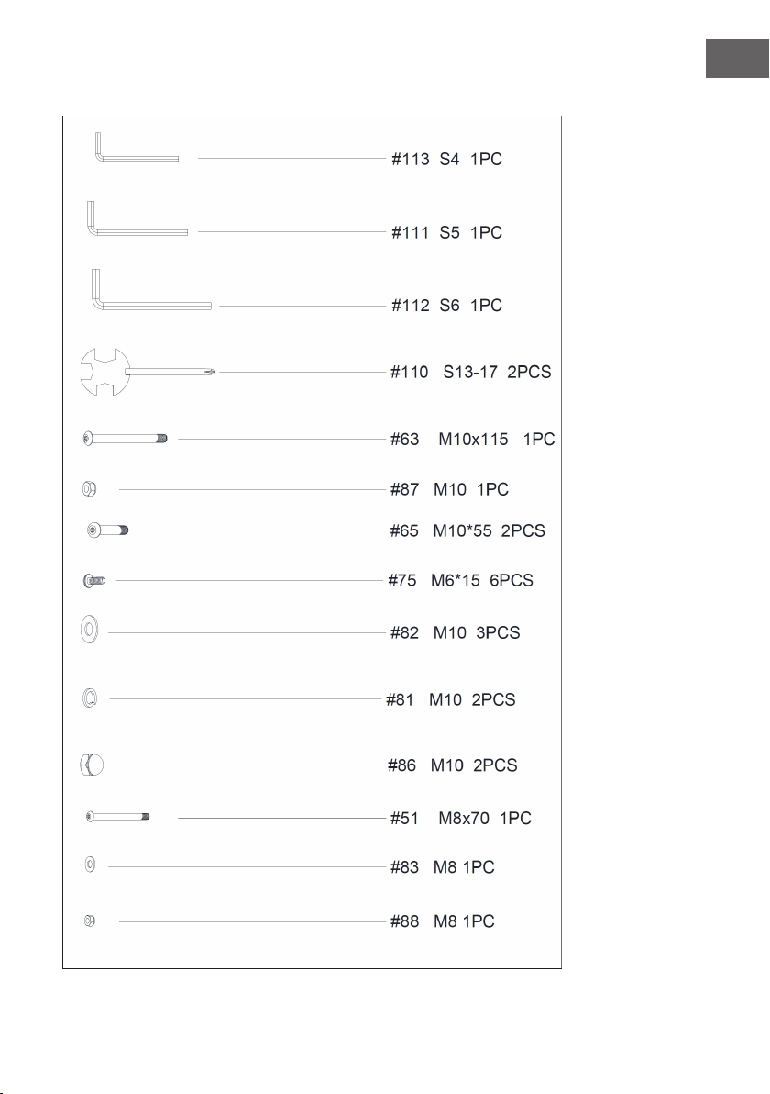This screenshot has height=1094, width=770.
Task: Click the S5 Allen key illustration
Action: coord(137,218)
